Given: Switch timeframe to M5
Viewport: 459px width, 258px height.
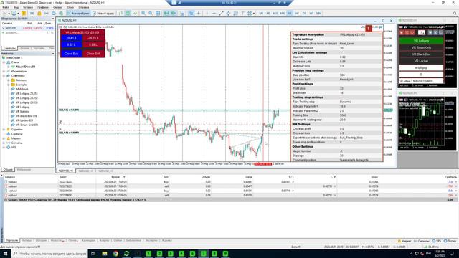Looking at the screenshot, I should (x=268, y=13).
